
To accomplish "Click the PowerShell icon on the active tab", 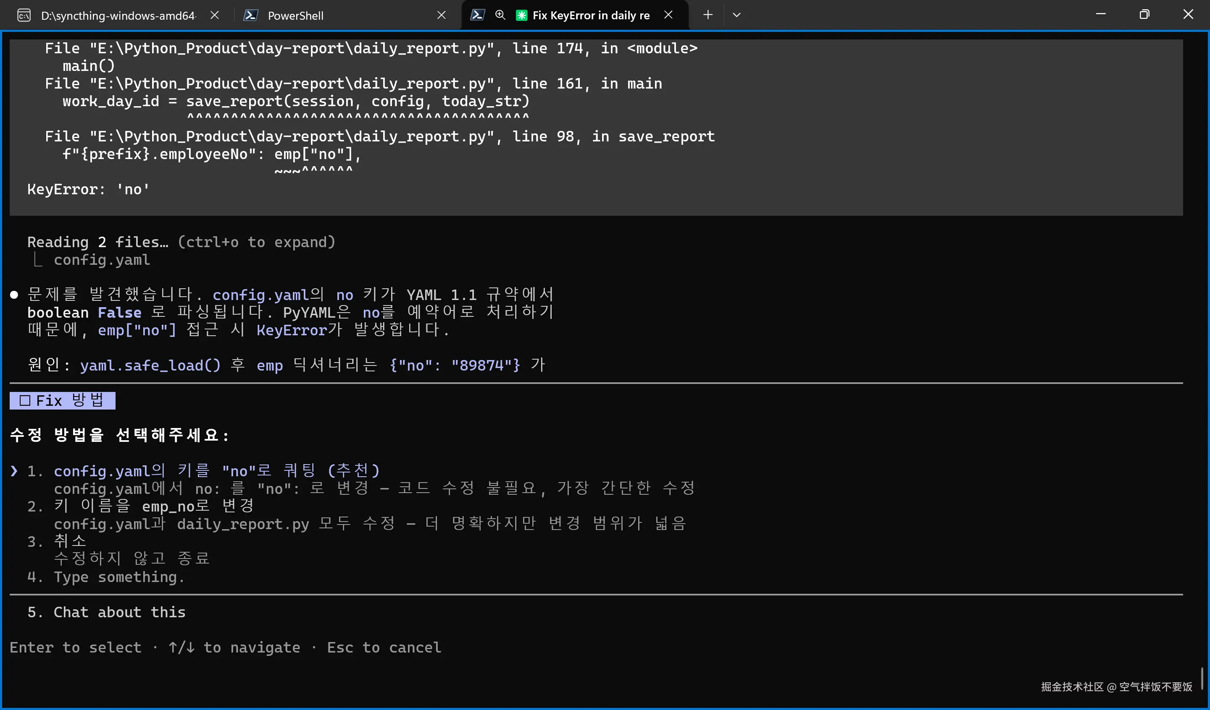I will pos(477,15).
